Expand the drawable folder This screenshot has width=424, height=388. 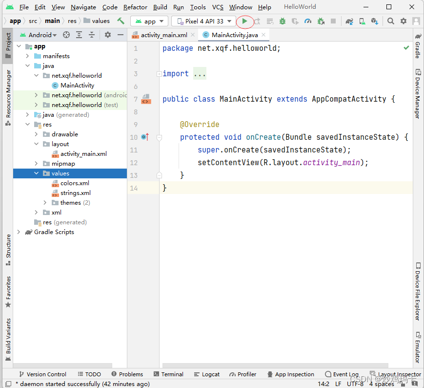coord(36,134)
